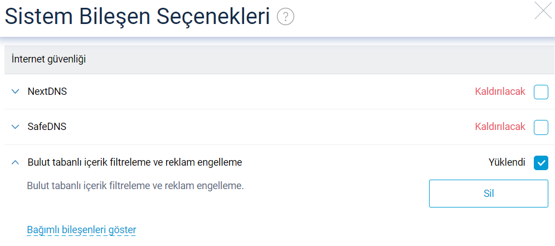This screenshot has width=555, height=246.
Task: Click the component description text under Bulut tabanlı
Action: (135, 185)
